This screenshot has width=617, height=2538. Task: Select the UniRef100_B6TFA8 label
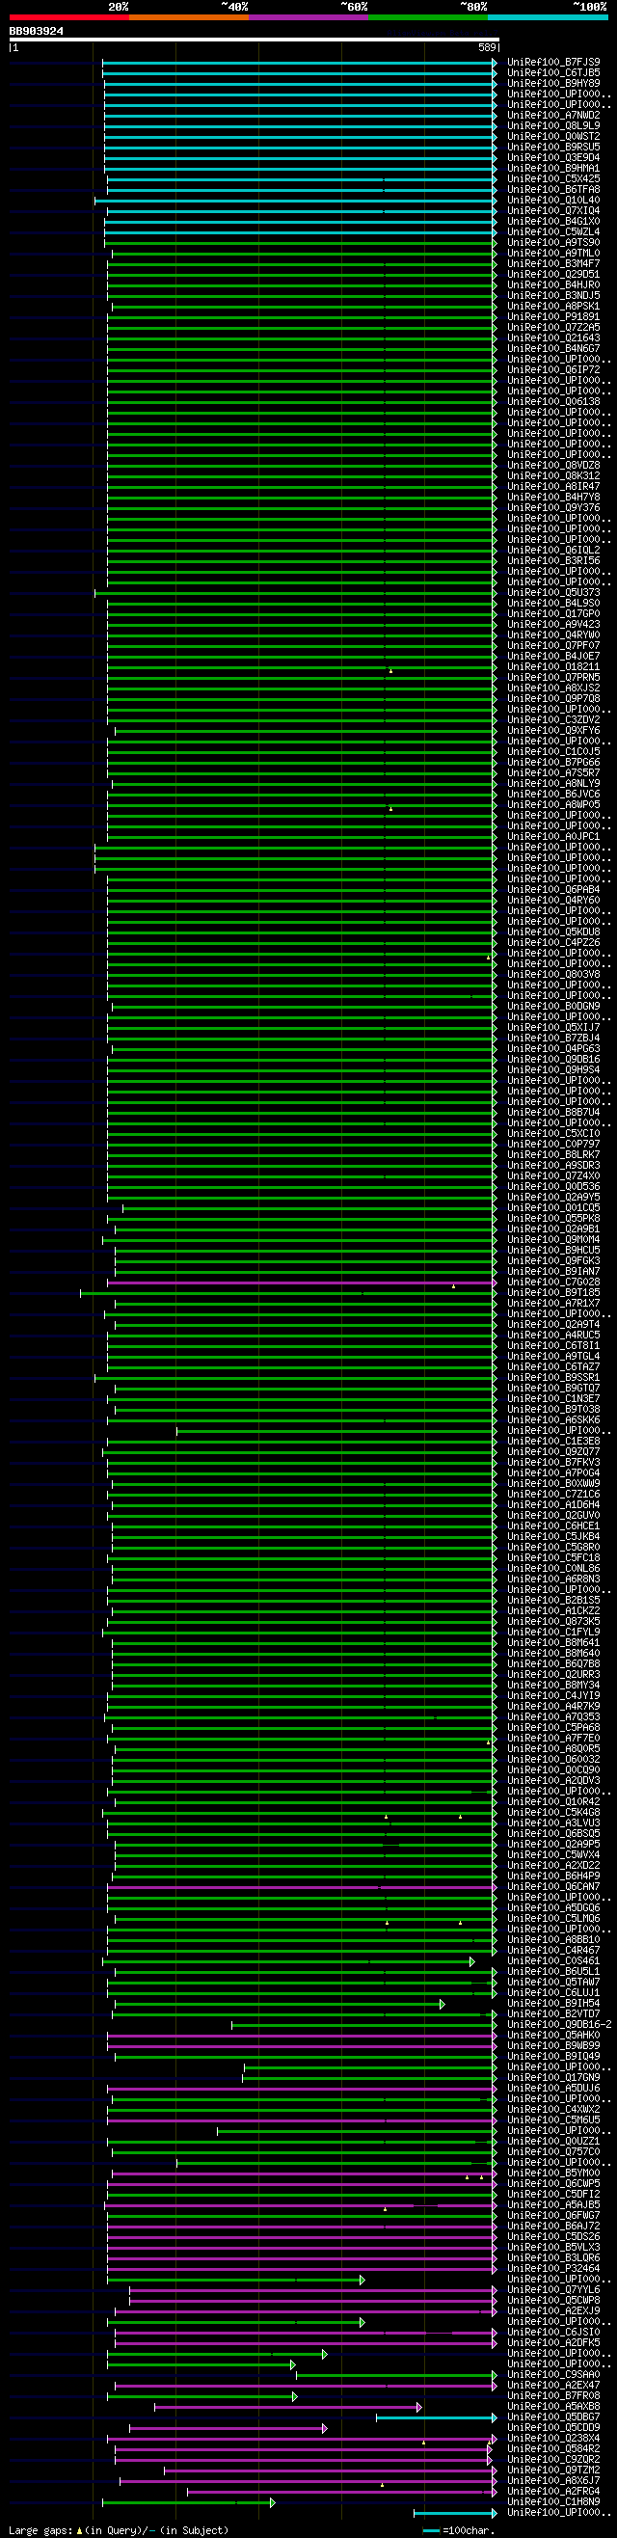click(x=553, y=189)
